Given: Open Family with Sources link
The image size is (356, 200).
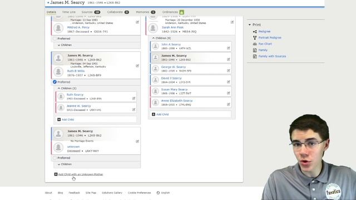Looking at the screenshot, I should tap(272, 56).
